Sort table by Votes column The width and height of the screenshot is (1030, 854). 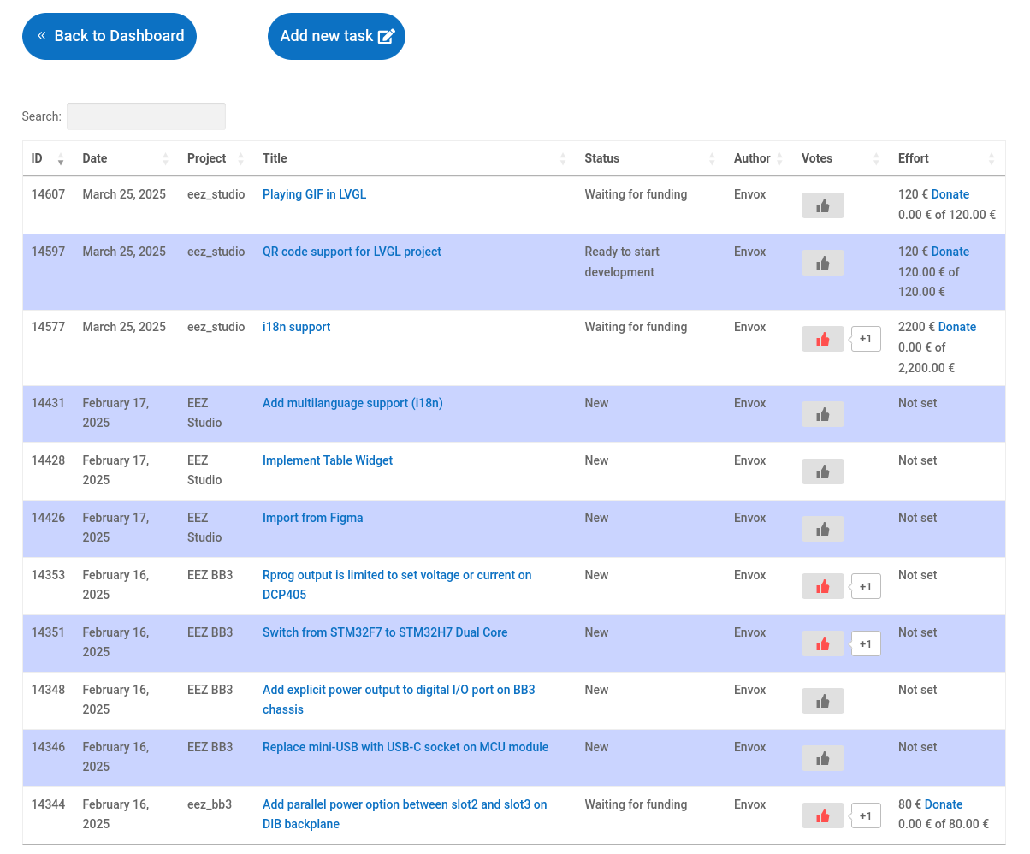841,158
